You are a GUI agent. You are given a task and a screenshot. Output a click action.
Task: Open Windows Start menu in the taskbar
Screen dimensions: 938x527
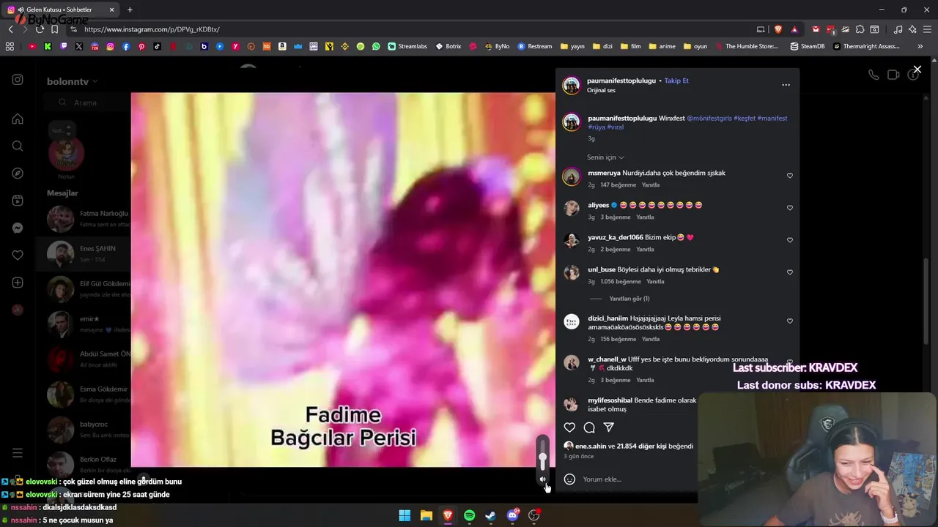pos(405,515)
